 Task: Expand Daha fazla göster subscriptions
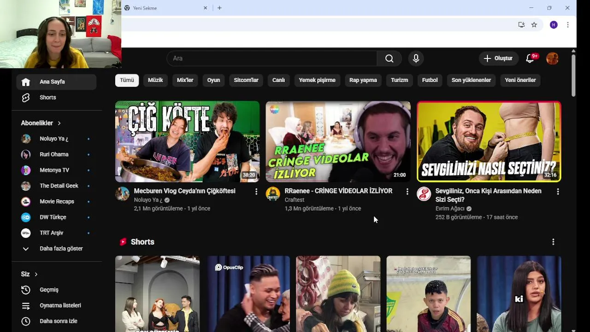click(x=56, y=249)
